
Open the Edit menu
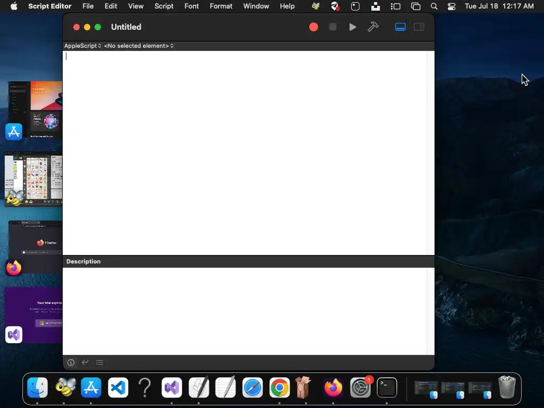(x=110, y=6)
